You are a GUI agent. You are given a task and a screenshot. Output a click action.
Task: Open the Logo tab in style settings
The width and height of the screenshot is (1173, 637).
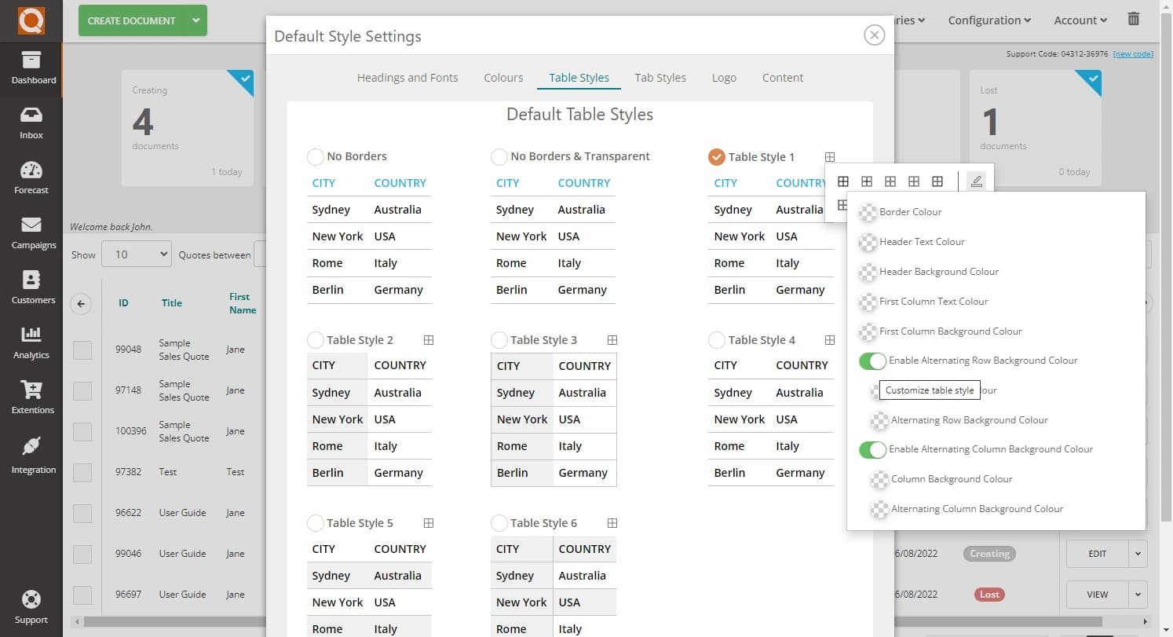[x=724, y=77]
